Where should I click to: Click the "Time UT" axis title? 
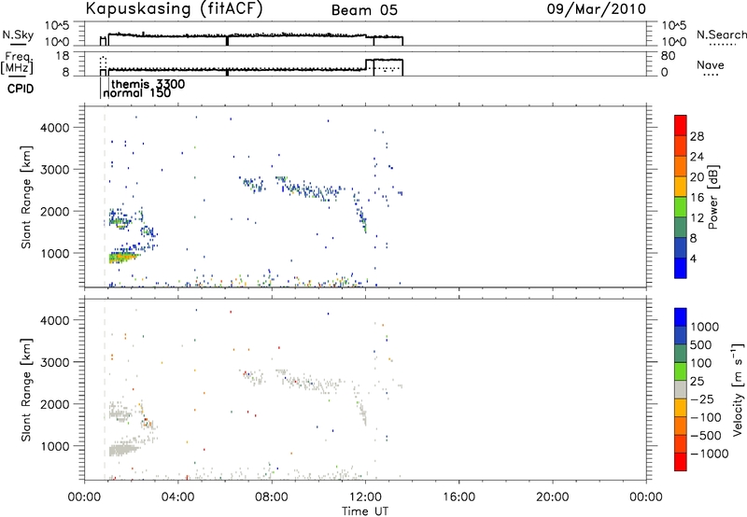(365, 511)
